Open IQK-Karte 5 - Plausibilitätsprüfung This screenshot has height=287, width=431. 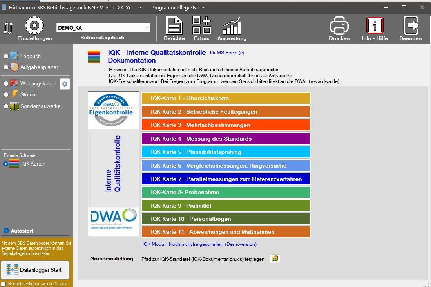pyautogui.click(x=225, y=152)
